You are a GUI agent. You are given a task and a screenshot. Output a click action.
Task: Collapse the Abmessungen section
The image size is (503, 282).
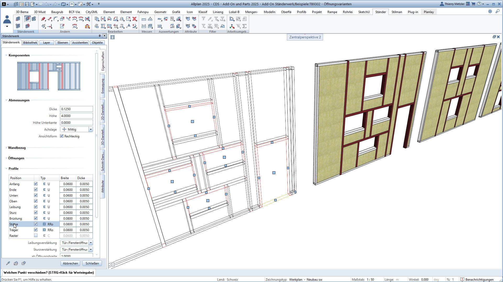6,100
